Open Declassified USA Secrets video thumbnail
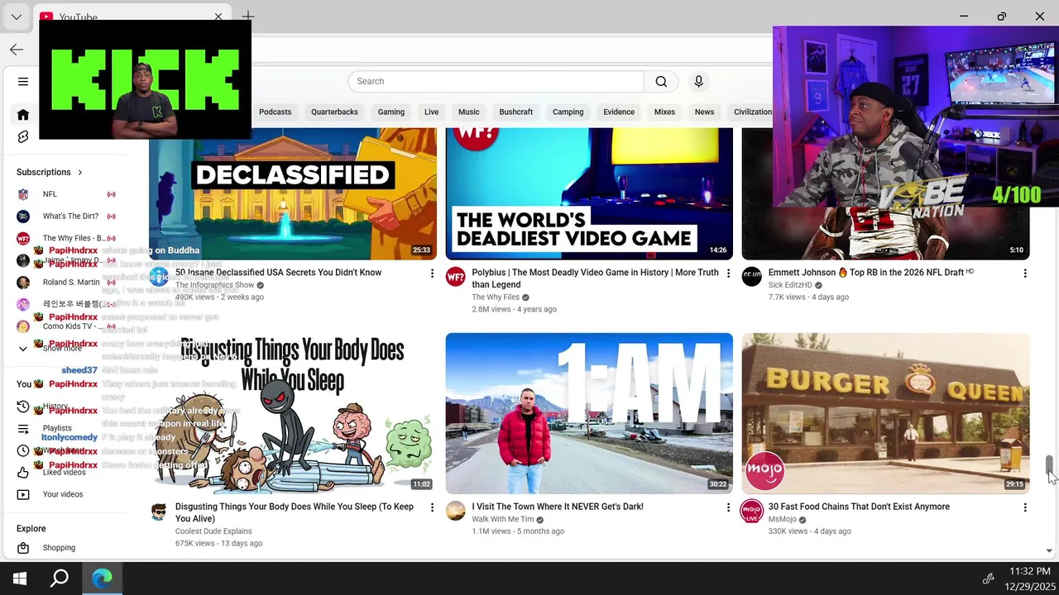Screen dimensions: 1059x595 [293, 193]
